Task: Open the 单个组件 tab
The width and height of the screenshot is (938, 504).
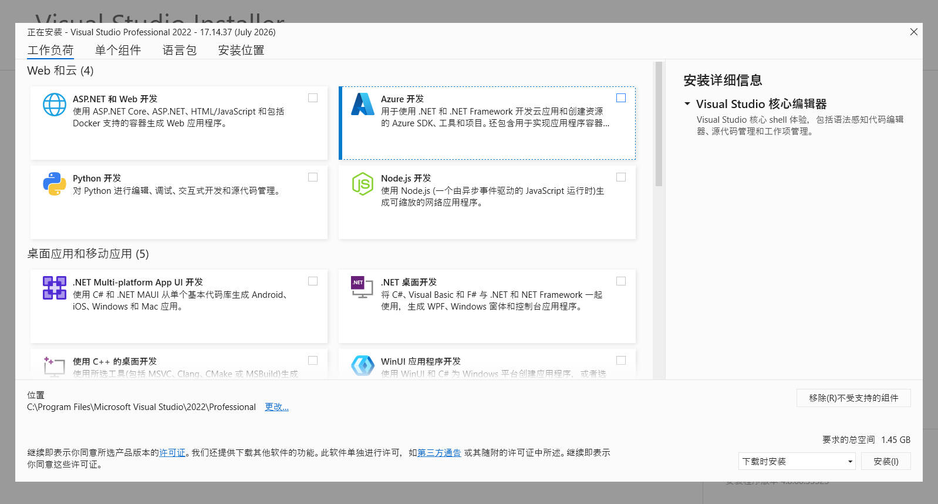Action: click(118, 51)
